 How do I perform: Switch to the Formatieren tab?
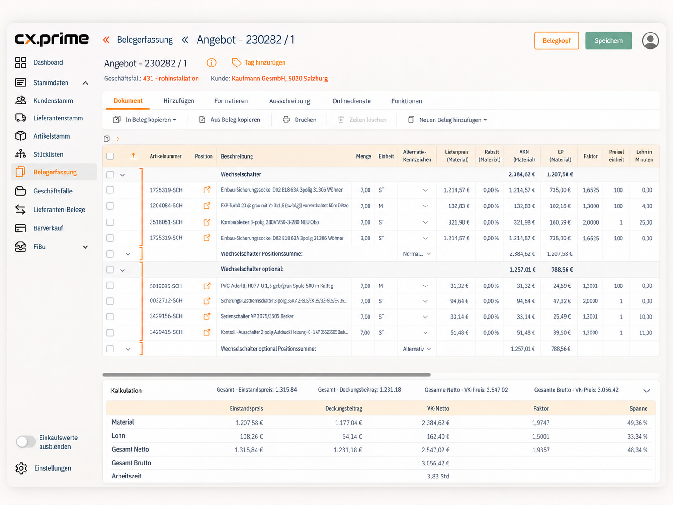231,101
